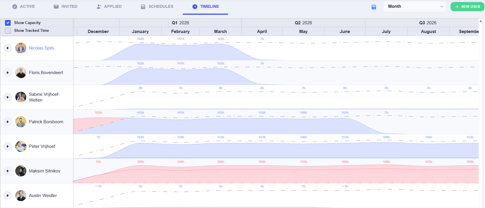Expand Maksim Sitnikov row
The width and height of the screenshot is (485, 208).
click(8, 171)
